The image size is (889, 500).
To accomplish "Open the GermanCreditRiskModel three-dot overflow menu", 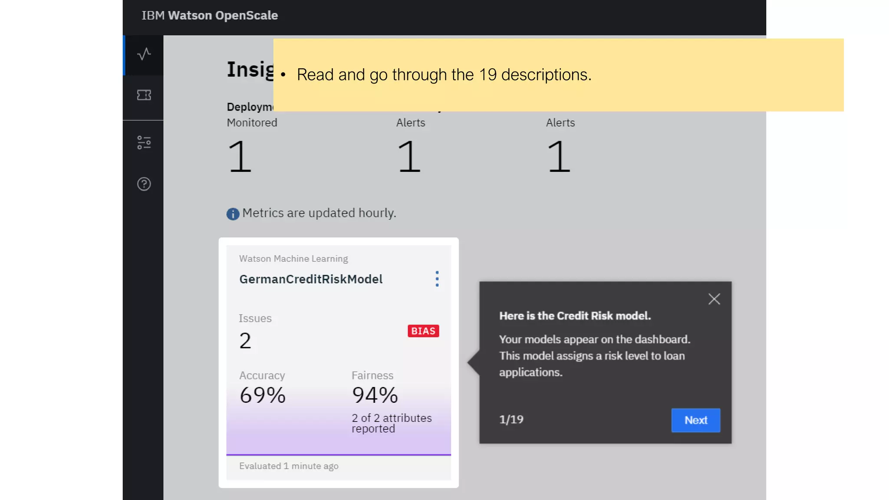I will point(437,279).
